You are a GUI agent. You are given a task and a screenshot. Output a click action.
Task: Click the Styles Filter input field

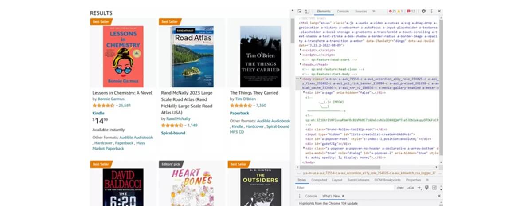pos(345,188)
